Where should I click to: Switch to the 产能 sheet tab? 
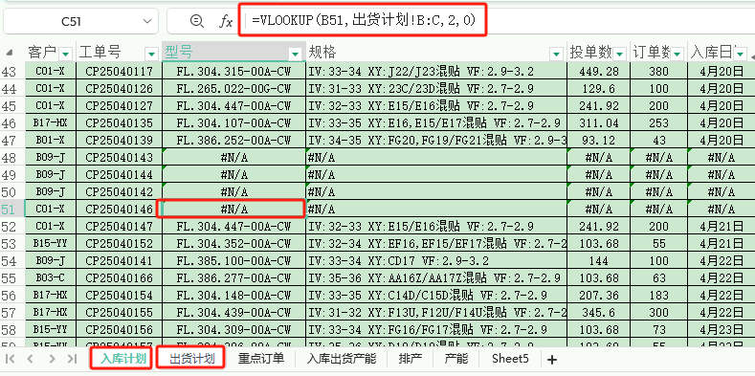click(456, 359)
